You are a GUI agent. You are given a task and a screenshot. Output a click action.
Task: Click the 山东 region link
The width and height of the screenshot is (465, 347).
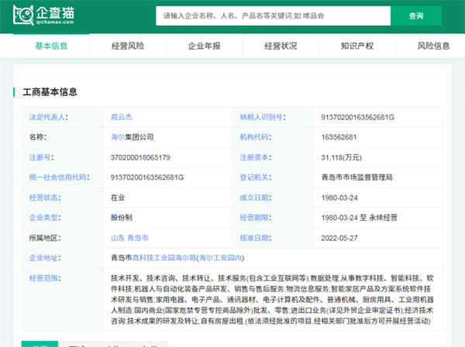coord(118,238)
